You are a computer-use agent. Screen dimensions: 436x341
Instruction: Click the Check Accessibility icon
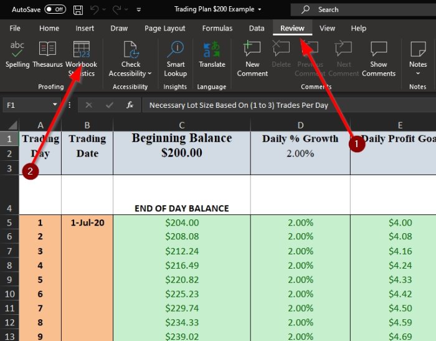coord(130,50)
